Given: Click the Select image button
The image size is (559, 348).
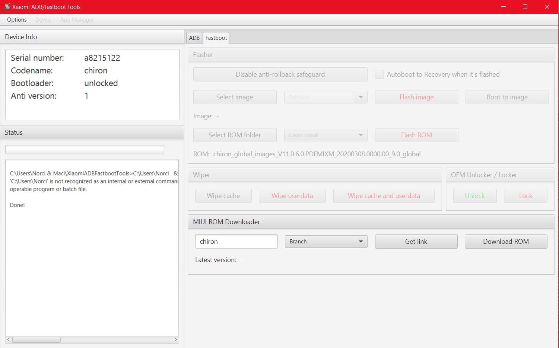Looking at the screenshot, I should tap(235, 97).
